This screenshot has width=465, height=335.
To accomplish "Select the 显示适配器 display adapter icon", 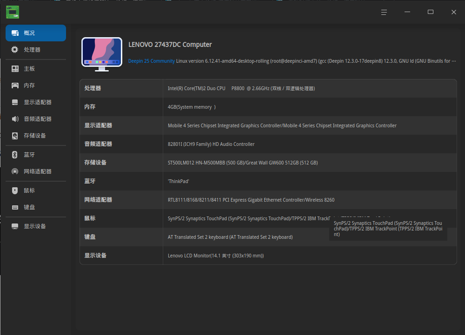I will (15, 102).
